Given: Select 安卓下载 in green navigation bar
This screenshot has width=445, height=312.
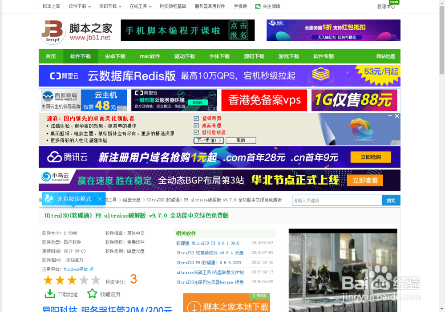Looking at the screenshot, I should tap(115, 56).
